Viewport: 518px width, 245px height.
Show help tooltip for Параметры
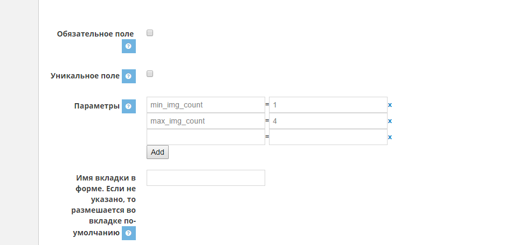click(x=128, y=106)
